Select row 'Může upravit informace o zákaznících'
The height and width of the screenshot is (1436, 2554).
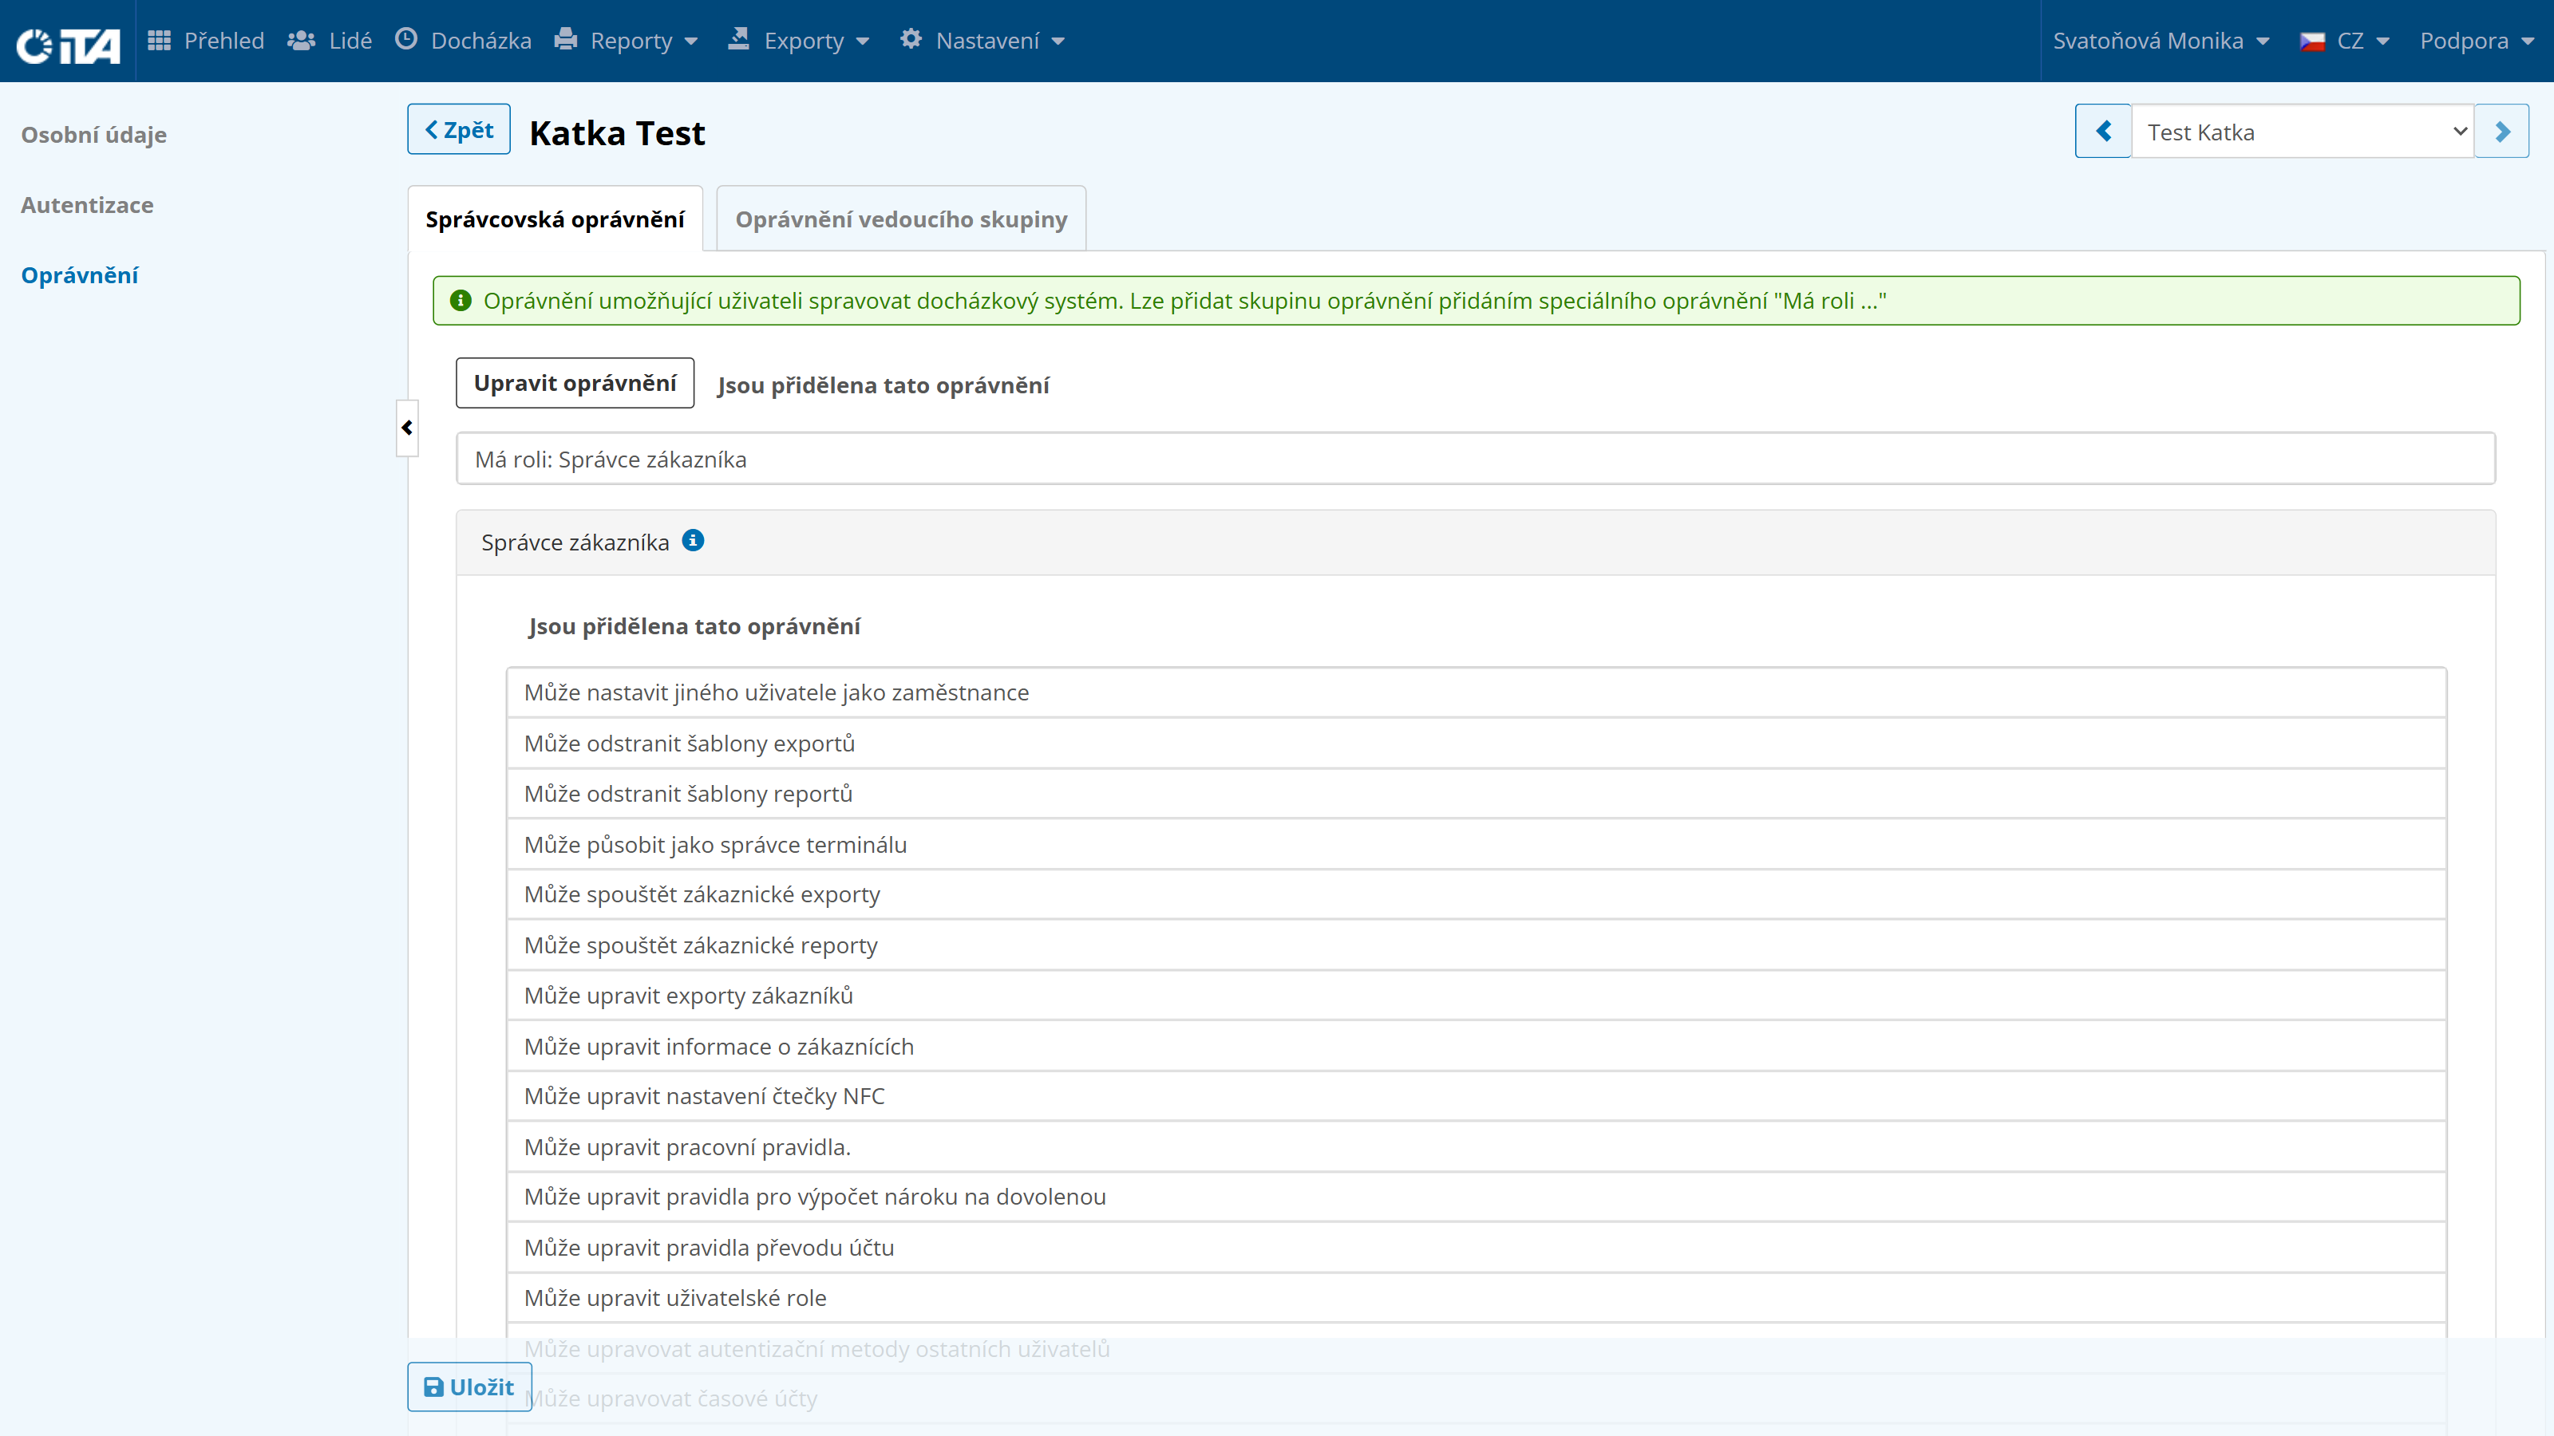pos(1477,1047)
